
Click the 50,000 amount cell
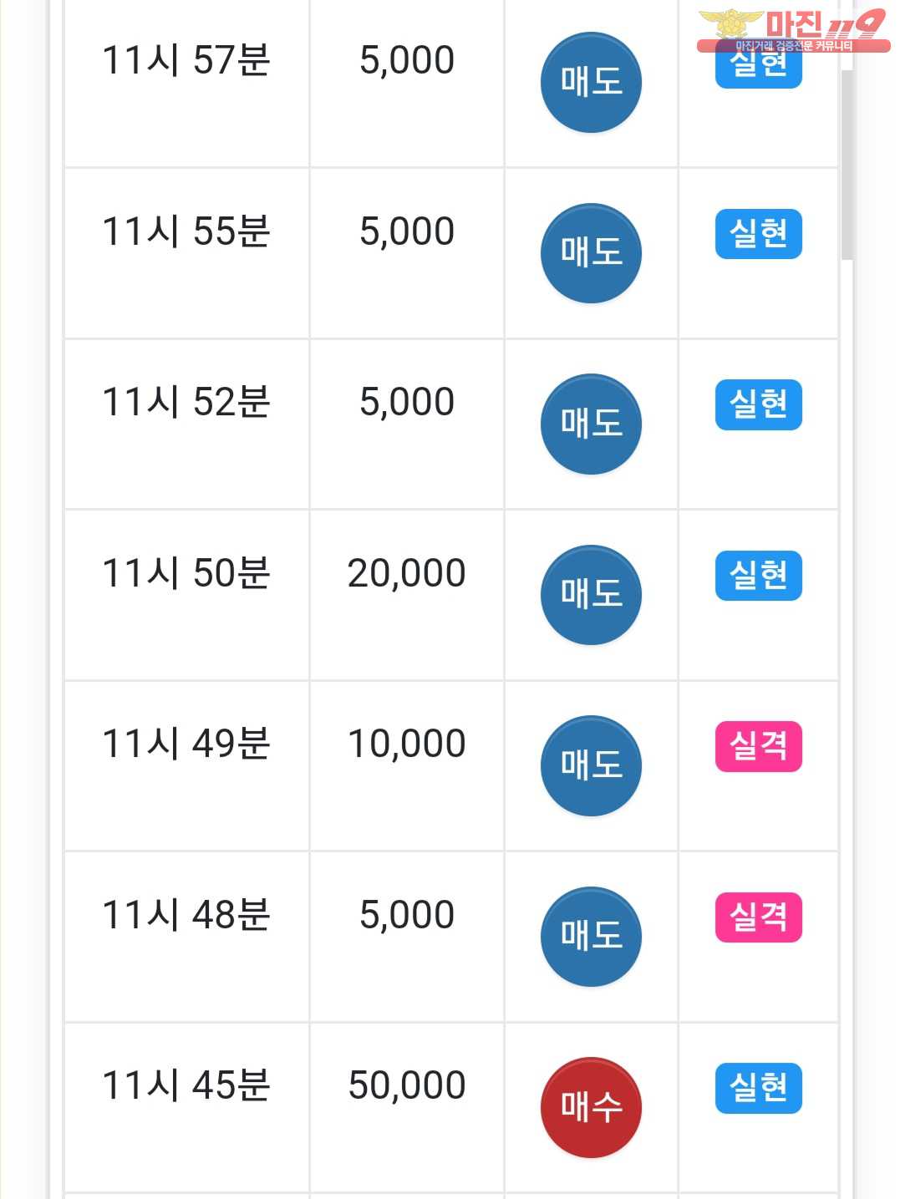click(406, 1086)
